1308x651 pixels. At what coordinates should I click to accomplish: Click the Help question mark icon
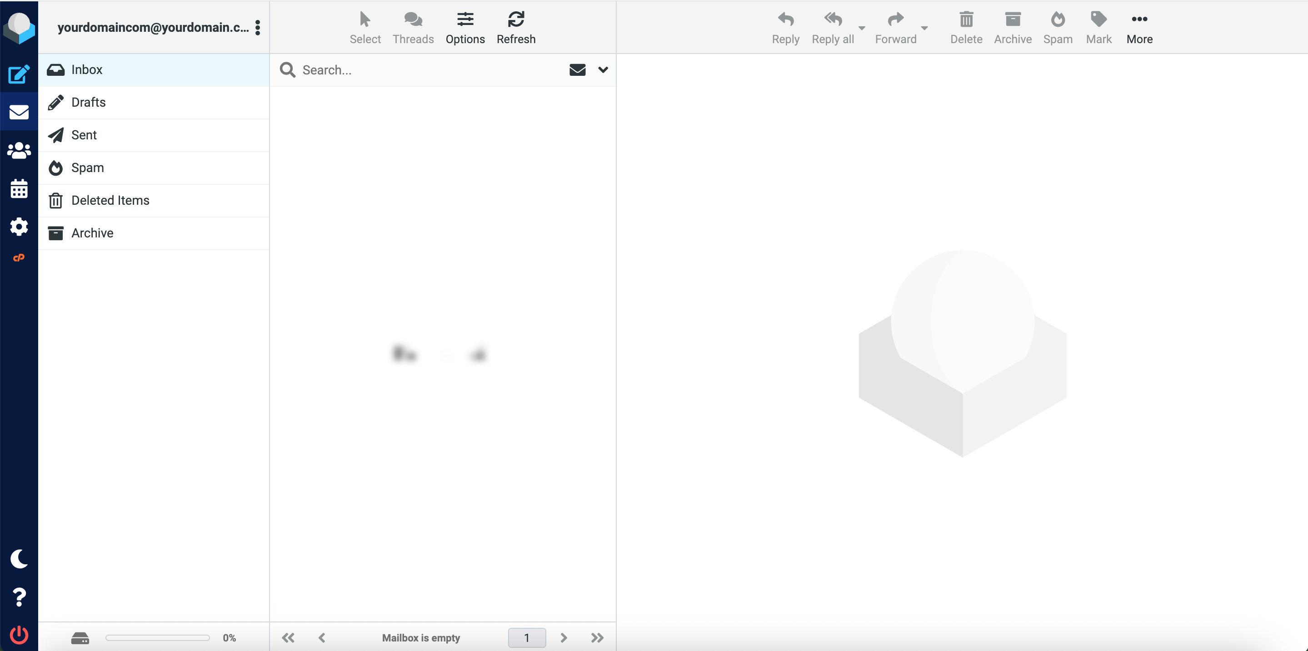[19, 597]
